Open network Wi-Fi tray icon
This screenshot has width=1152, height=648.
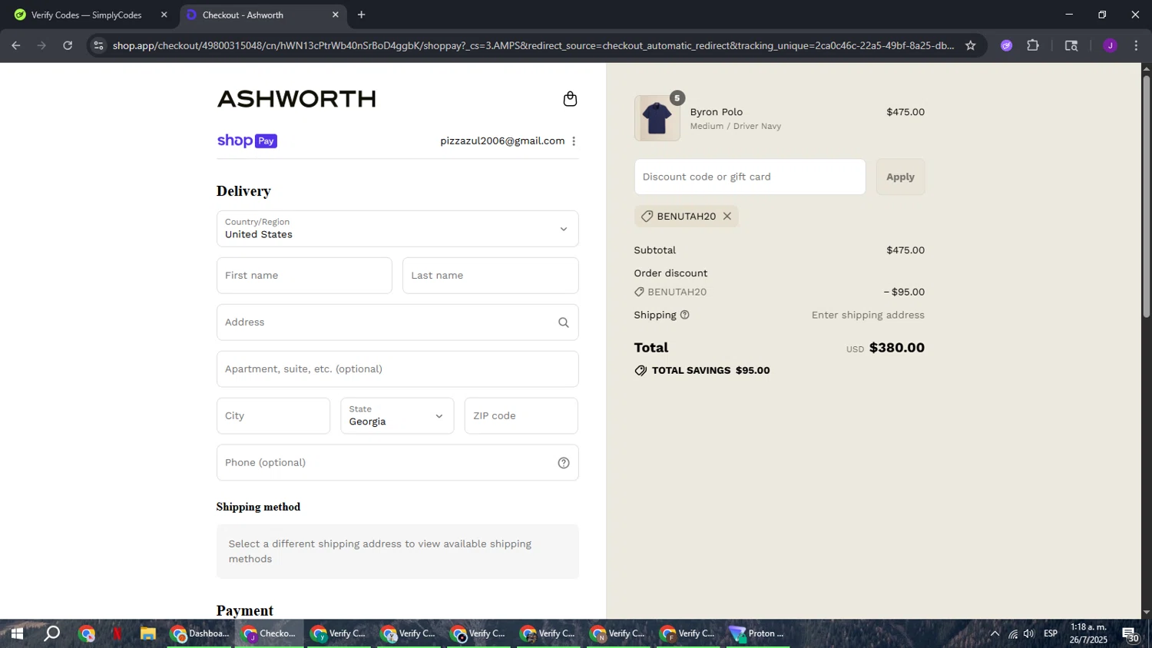(1013, 634)
